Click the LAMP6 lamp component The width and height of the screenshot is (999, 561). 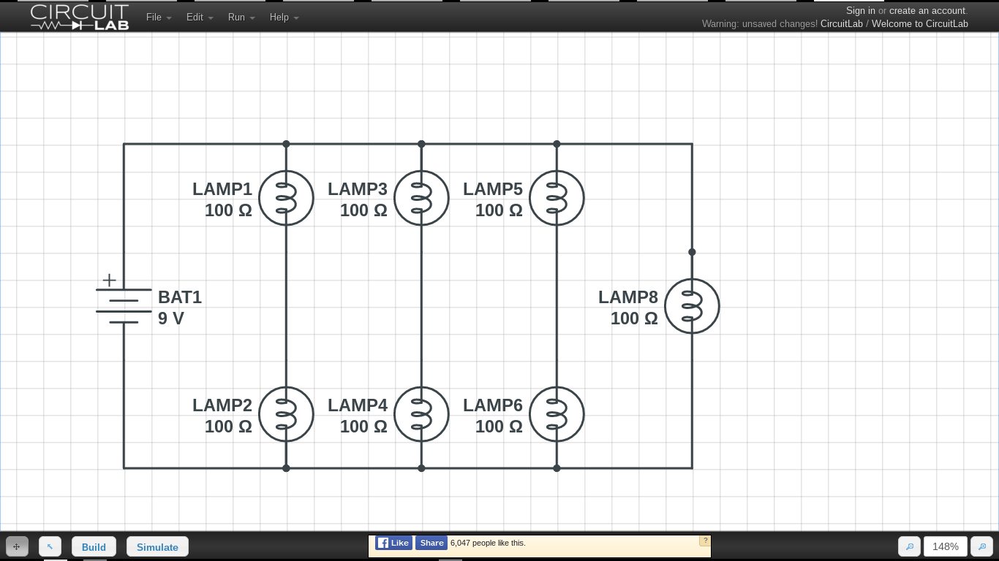point(557,414)
